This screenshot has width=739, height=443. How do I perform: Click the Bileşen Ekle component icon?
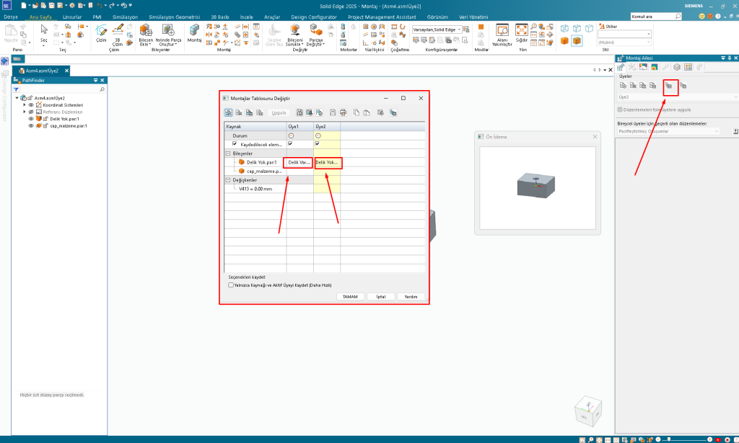click(145, 32)
